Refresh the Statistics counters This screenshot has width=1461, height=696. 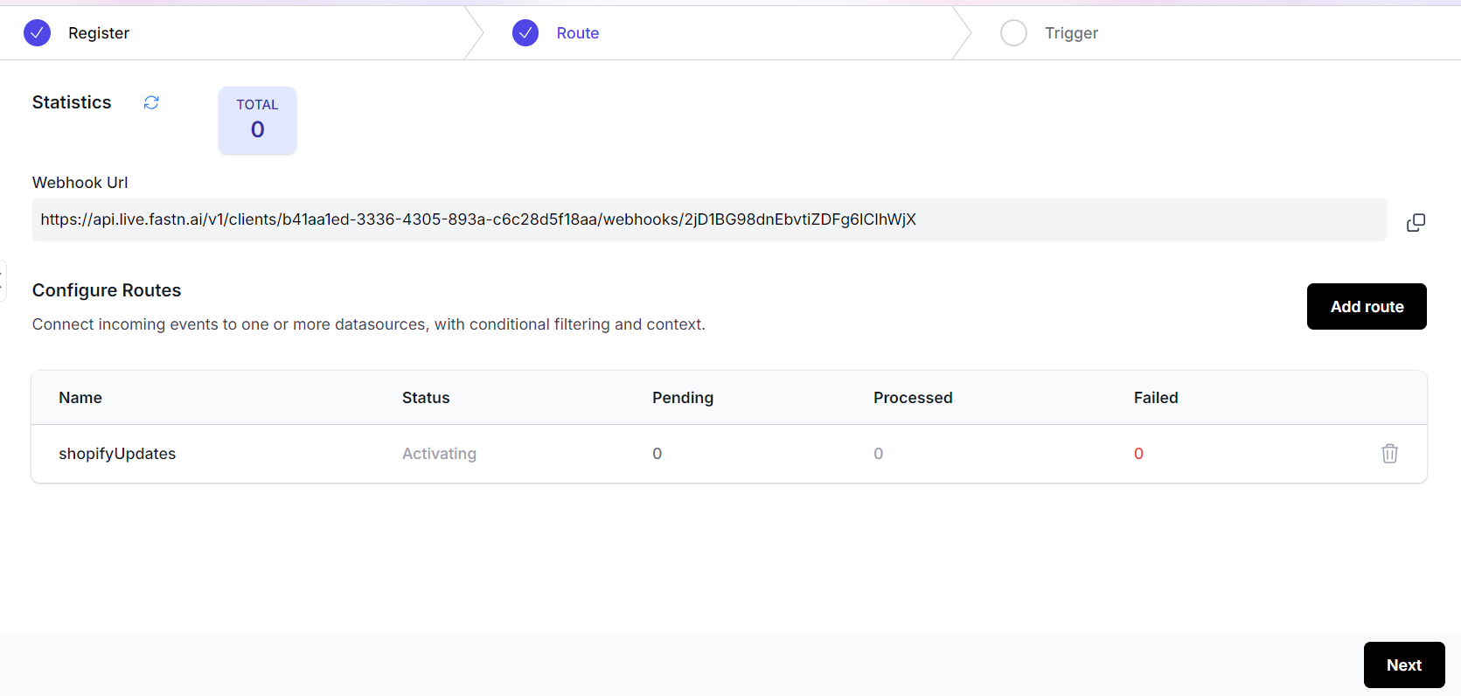(151, 102)
